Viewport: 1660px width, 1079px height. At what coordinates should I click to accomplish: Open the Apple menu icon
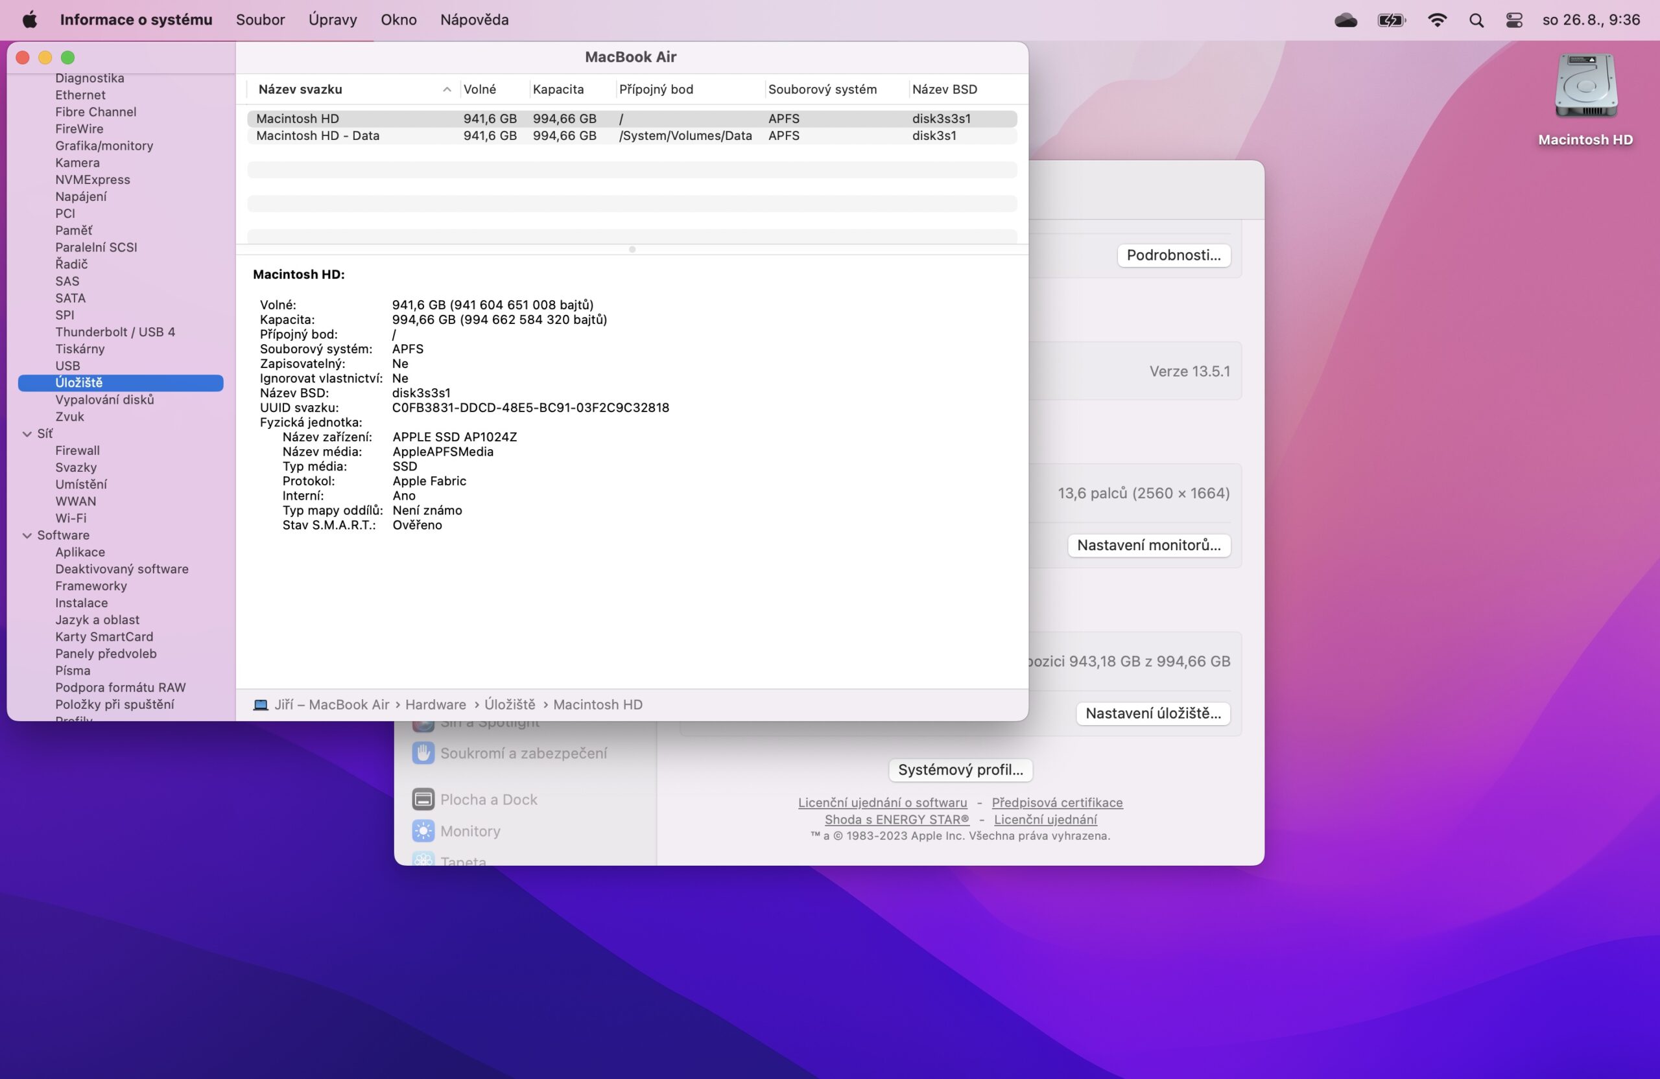pos(29,19)
